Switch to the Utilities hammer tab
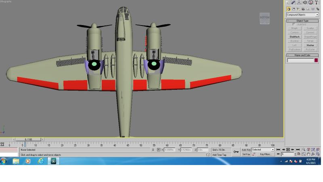Viewport: 323px width, 182px height. (x=317, y=2)
